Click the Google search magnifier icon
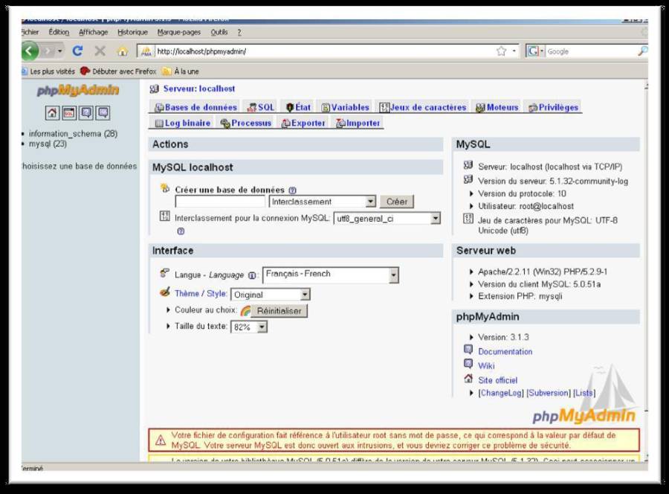669x494 pixels. (642, 51)
